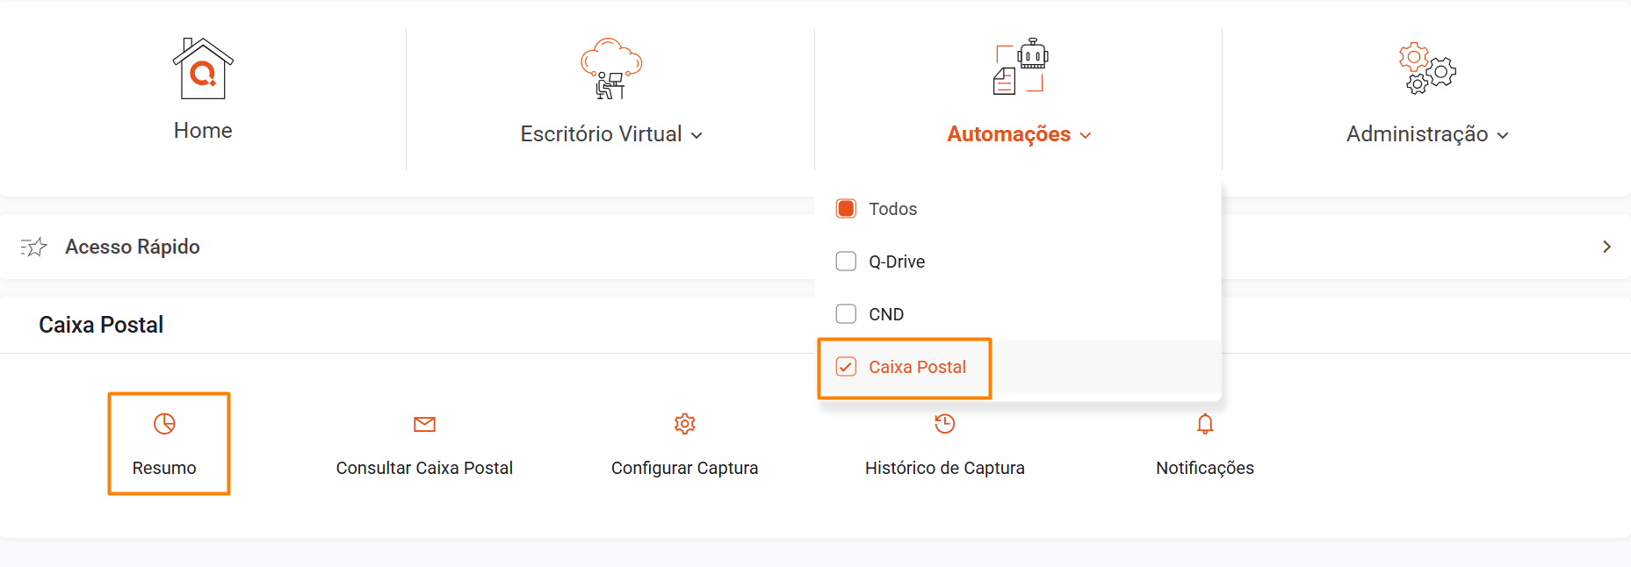Click the Consultar Caixa Postal envelope icon
The width and height of the screenshot is (1631, 567).
pos(424,425)
